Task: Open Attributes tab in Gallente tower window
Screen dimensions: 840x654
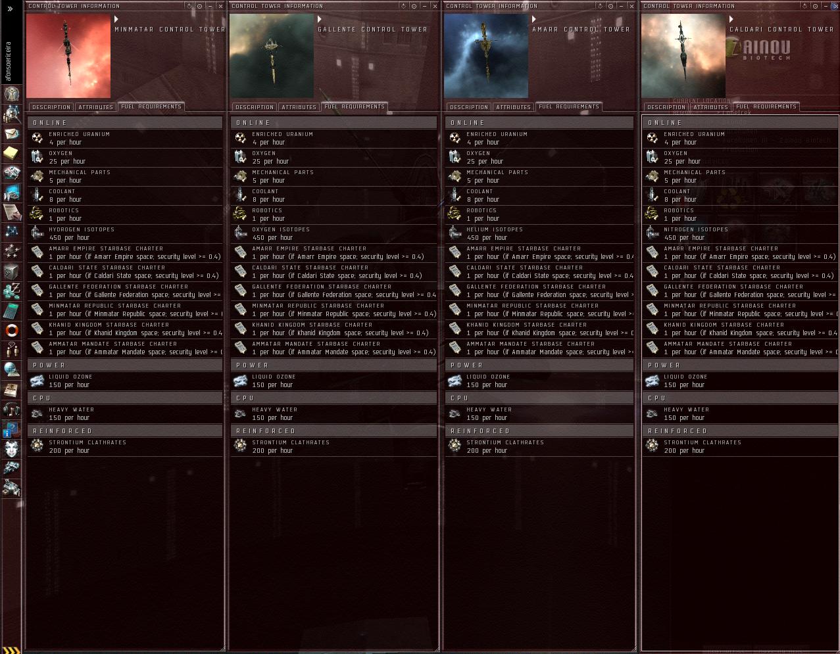Action: tap(299, 107)
